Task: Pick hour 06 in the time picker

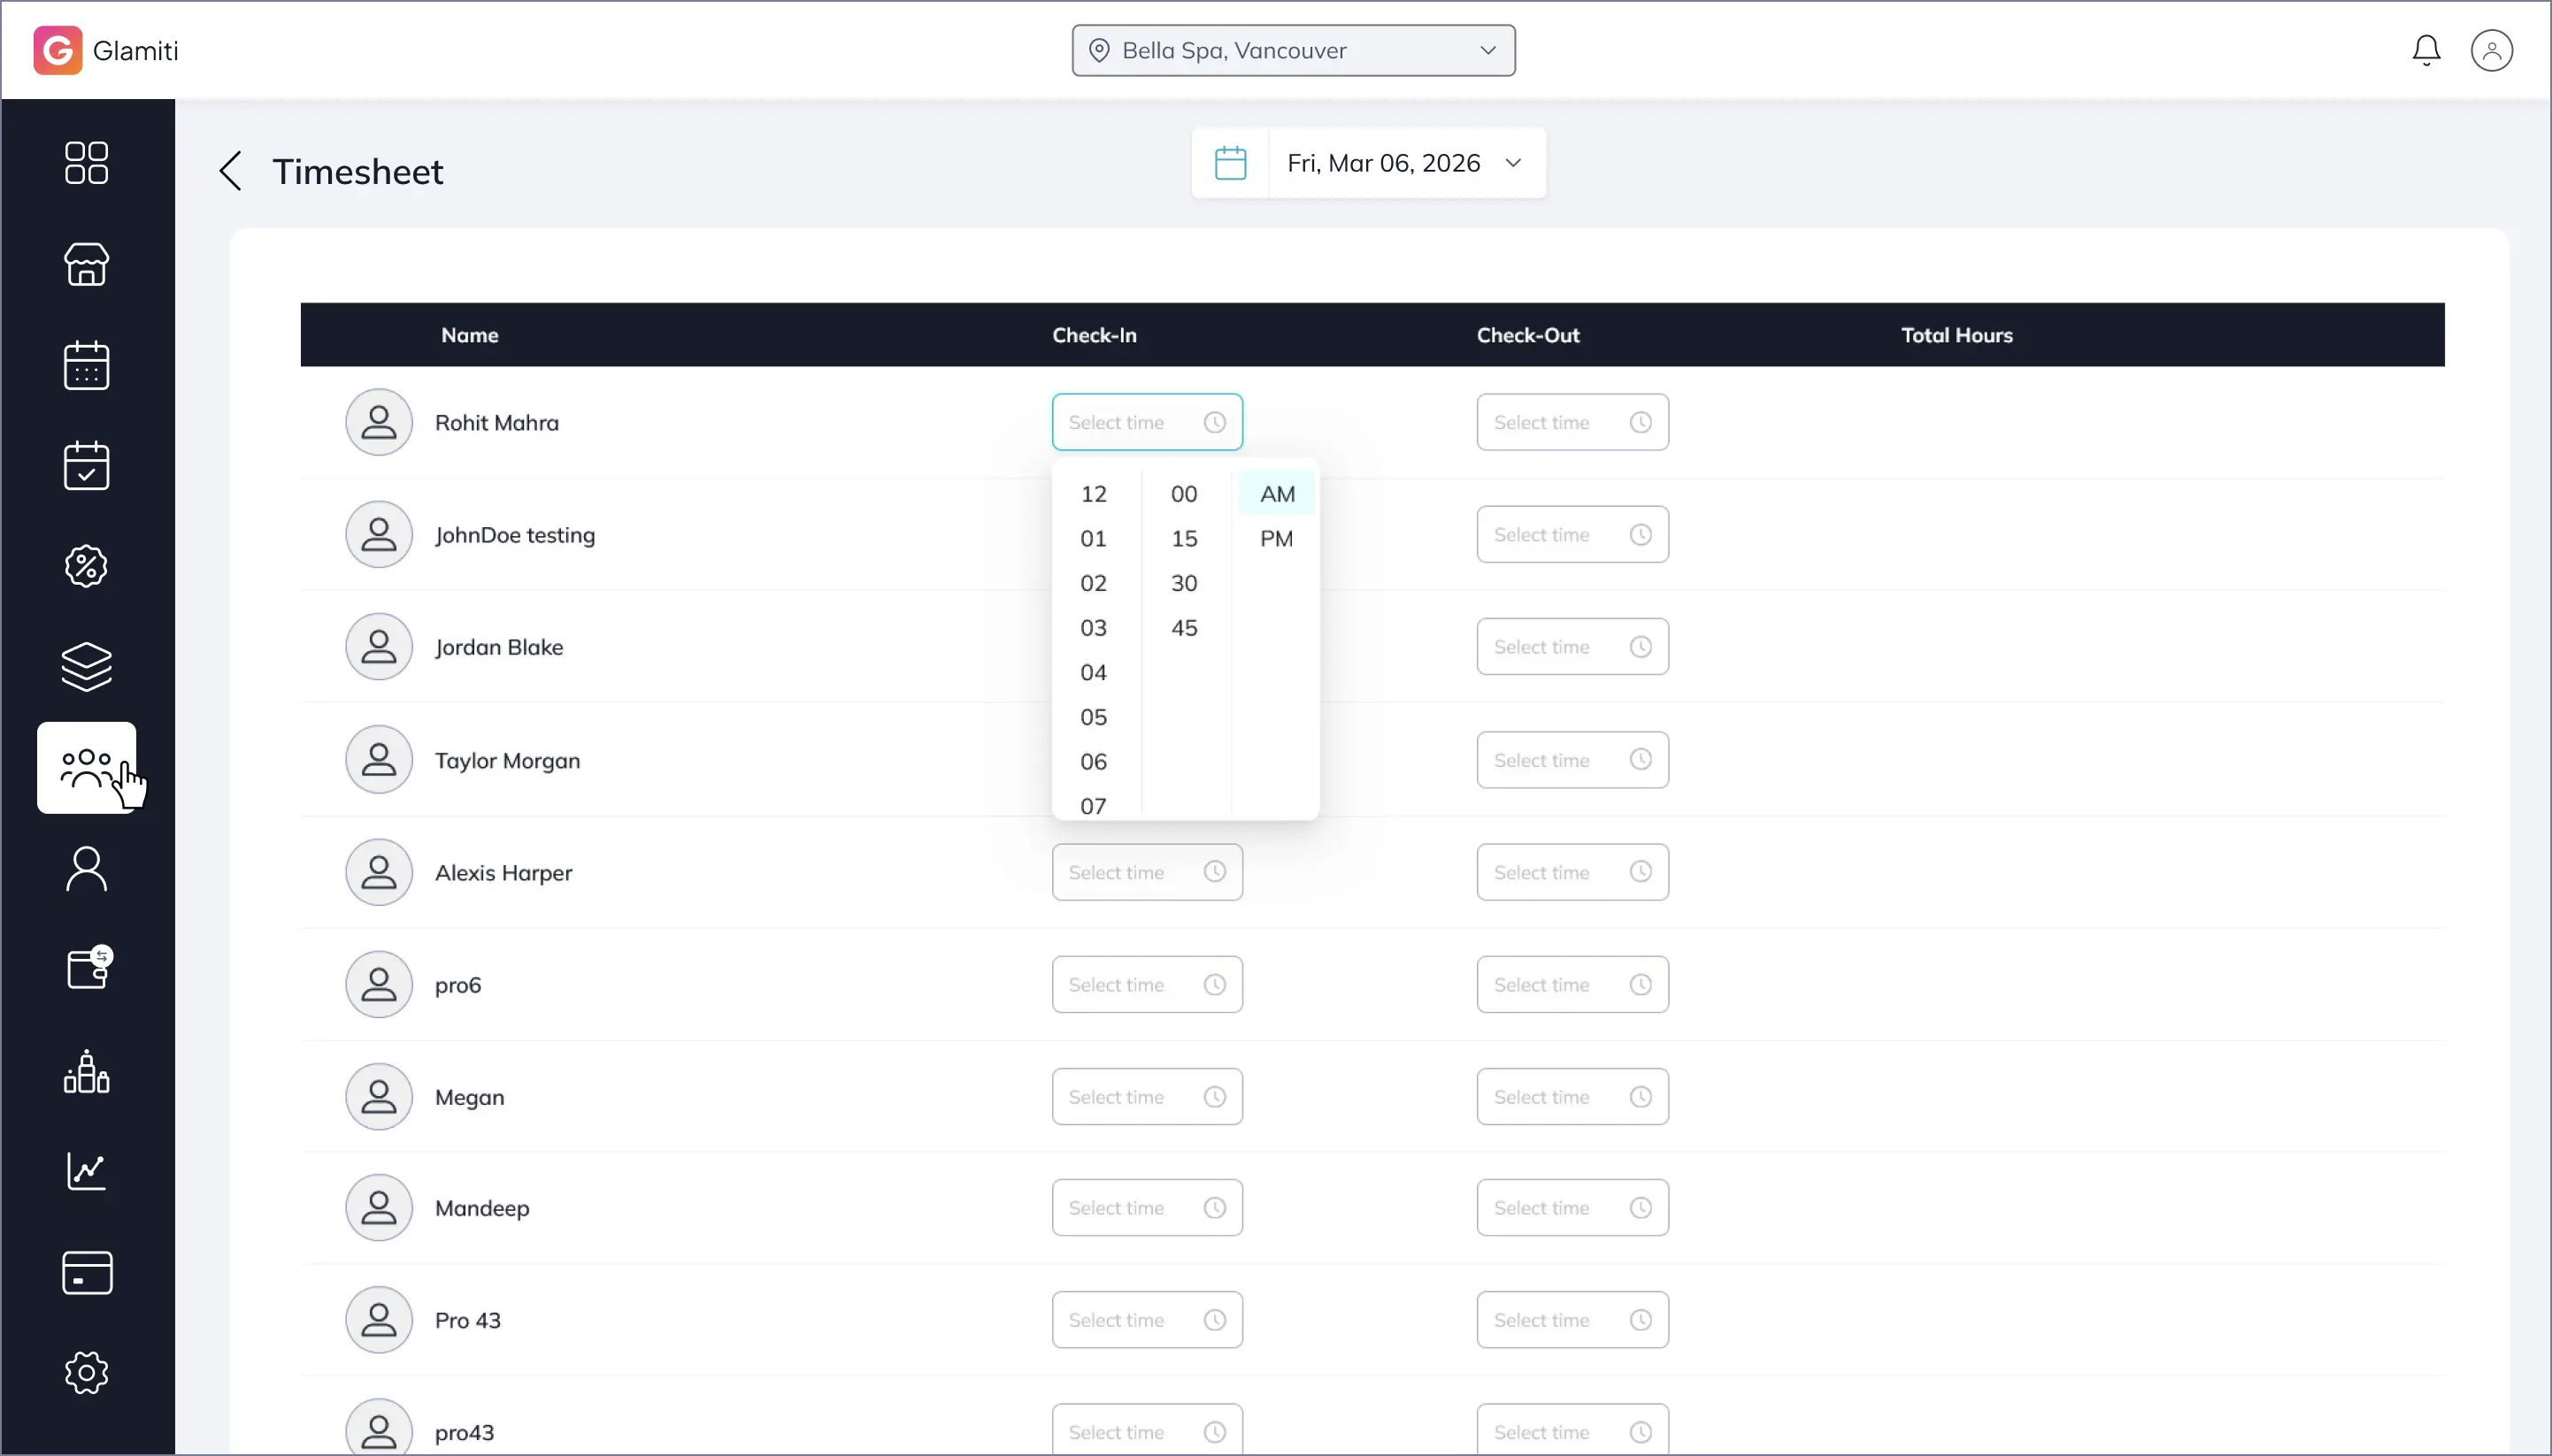Action: (1093, 762)
